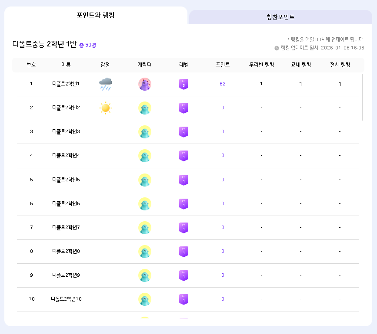Click the clock icon beside ranking update time

[x=277, y=48]
